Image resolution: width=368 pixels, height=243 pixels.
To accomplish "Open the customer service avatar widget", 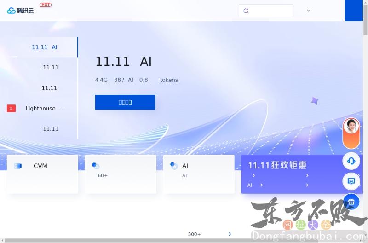I will pos(351,126).
